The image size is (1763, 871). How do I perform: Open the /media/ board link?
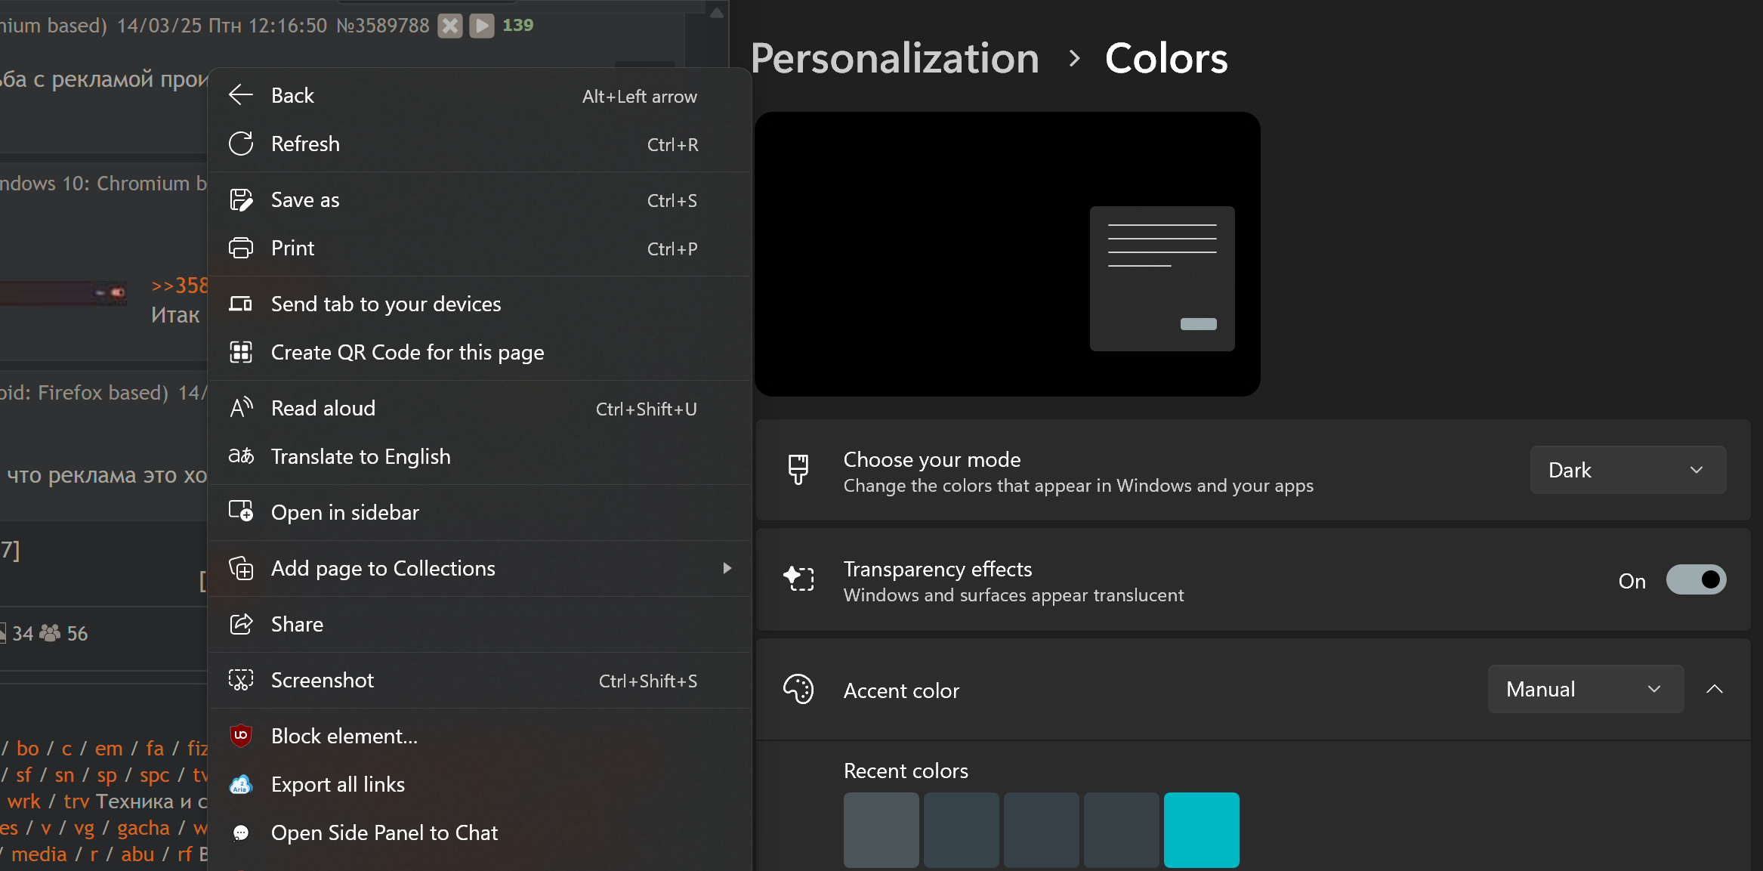[x=39, y=854]
